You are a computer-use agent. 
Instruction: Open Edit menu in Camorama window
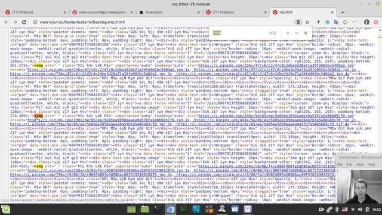349,165
